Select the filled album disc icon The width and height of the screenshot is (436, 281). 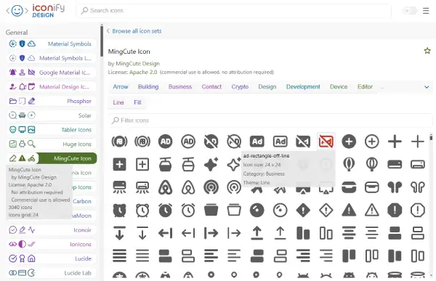(x=257, y=211)
